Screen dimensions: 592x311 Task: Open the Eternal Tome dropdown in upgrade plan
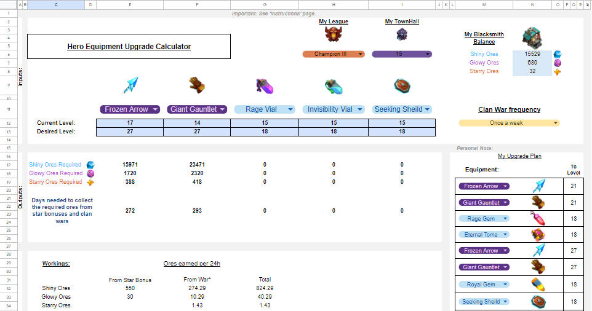(x=484, y=234)
